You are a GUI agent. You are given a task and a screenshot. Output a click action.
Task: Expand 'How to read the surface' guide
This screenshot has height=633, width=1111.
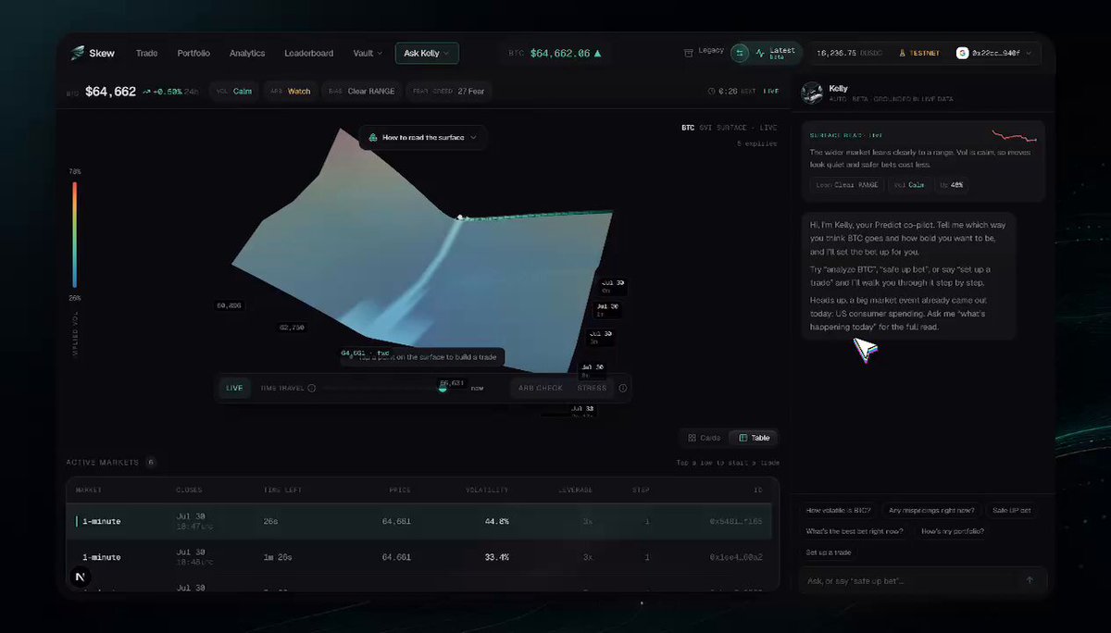pos(423,137)
